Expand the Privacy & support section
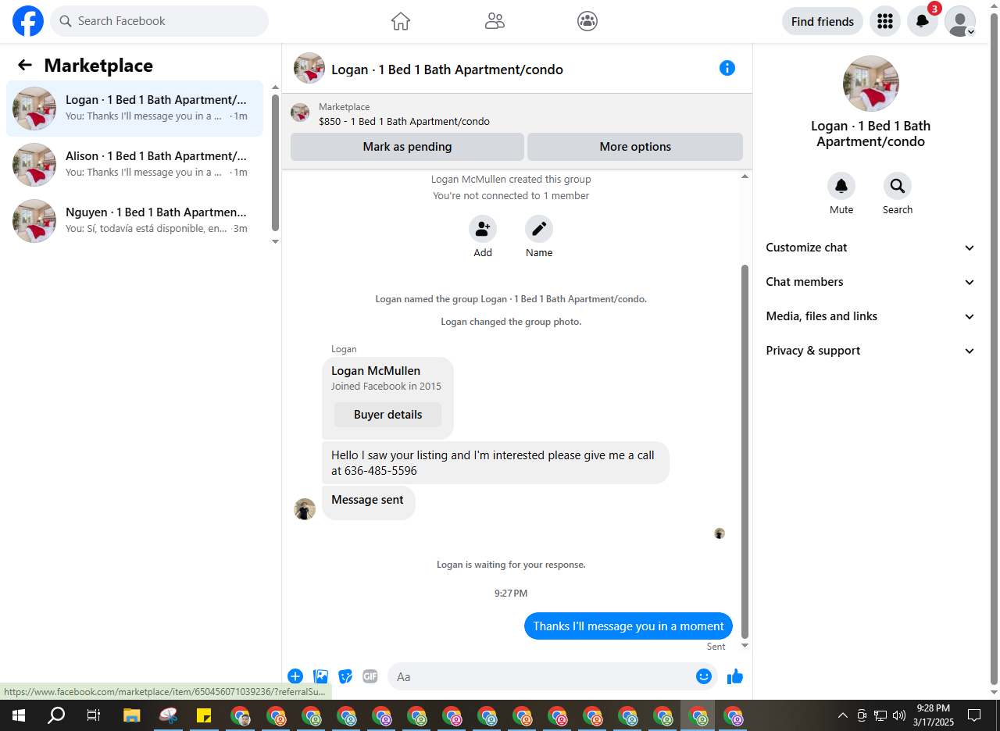This screenshot has width=1000, height=731. [871, 351]
